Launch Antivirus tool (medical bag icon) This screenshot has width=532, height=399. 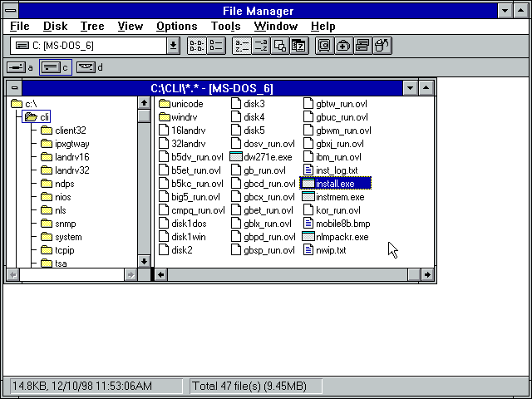click(343, 46)
